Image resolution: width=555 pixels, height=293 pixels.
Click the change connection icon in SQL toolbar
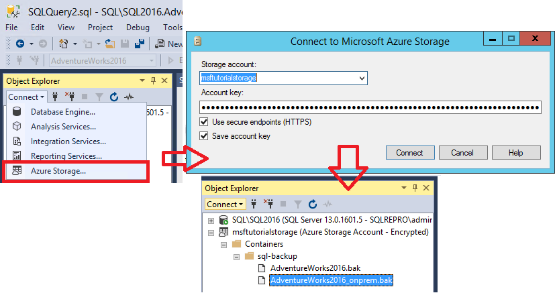pyautogui.click(x=34, y=60)
